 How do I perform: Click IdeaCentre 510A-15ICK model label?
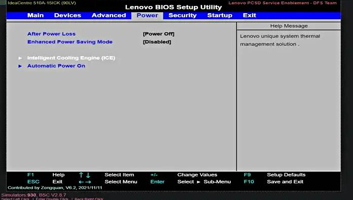pyautogui.click(x=42, y=3)
